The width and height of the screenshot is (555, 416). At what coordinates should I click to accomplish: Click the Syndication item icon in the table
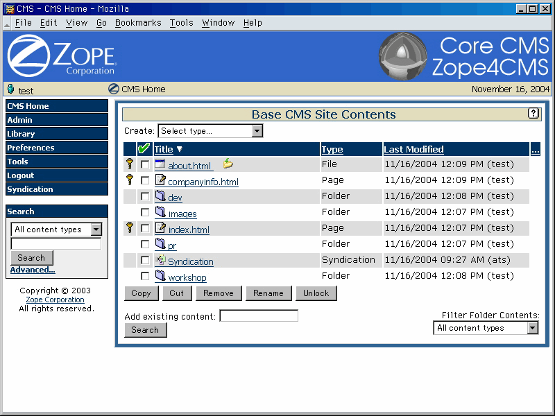160,259
